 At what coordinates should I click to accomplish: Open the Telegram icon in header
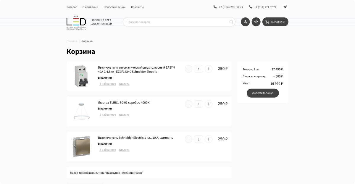point(285,7)
